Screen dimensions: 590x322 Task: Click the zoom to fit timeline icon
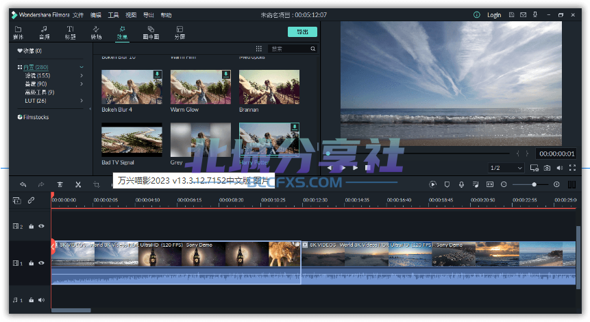489,184
